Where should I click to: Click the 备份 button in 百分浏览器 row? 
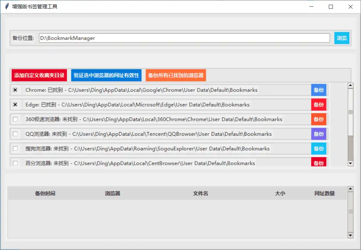coord(319,162)
